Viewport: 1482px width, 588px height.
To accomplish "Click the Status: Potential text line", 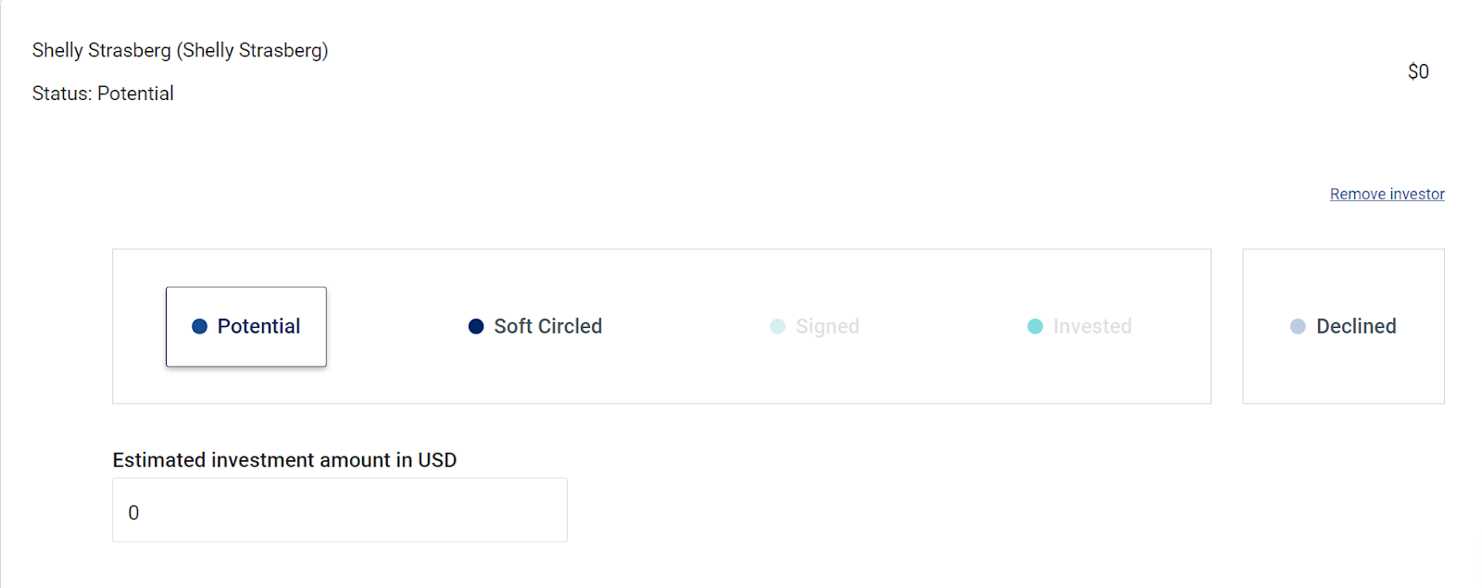I will [103, 94].
